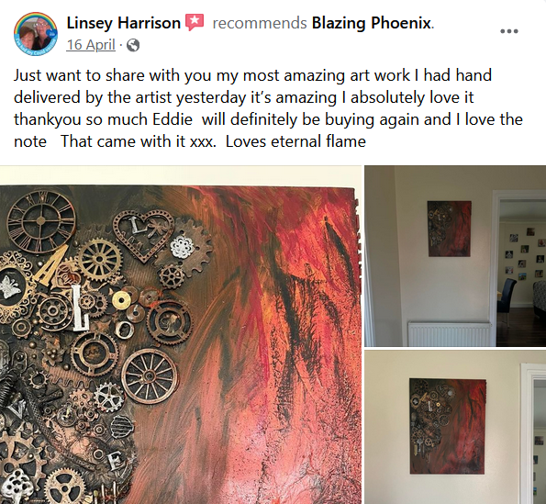The width and height of the screenshot is (546, 504).
Task: Click the doorway in the top-right photo
Action: pos(519,268)
